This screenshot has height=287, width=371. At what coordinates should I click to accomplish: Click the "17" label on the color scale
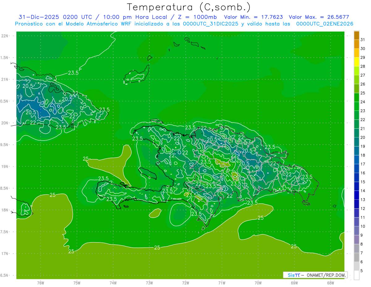(x=363, y=164)
